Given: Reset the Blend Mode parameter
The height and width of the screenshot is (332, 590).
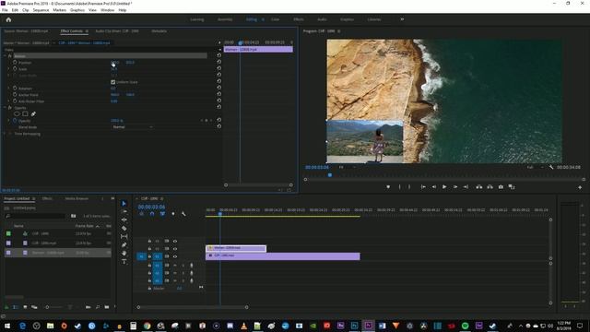Looking at the screenshot, I should click(219, 126).
